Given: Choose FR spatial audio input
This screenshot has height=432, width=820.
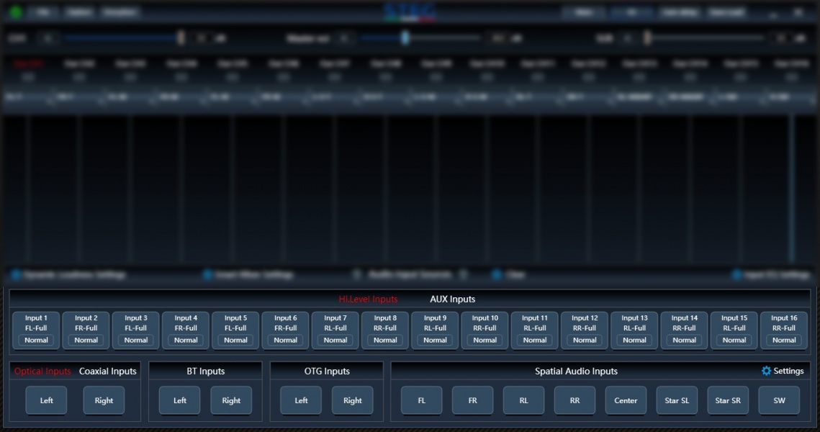Looking at the screenshot, I should (x=473, y=400).
